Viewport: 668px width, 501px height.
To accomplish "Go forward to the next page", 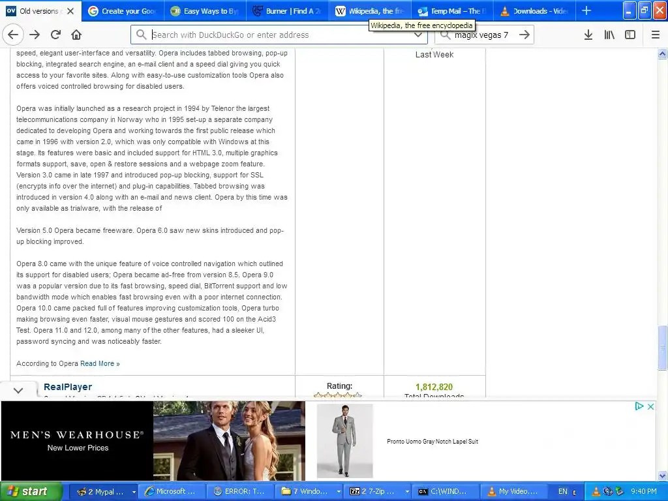I will pos(35,35).
